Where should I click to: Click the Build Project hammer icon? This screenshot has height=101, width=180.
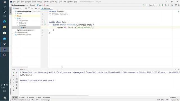(143, 5)
